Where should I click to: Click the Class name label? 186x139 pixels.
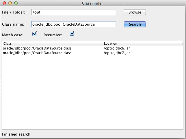coord(13,24)
